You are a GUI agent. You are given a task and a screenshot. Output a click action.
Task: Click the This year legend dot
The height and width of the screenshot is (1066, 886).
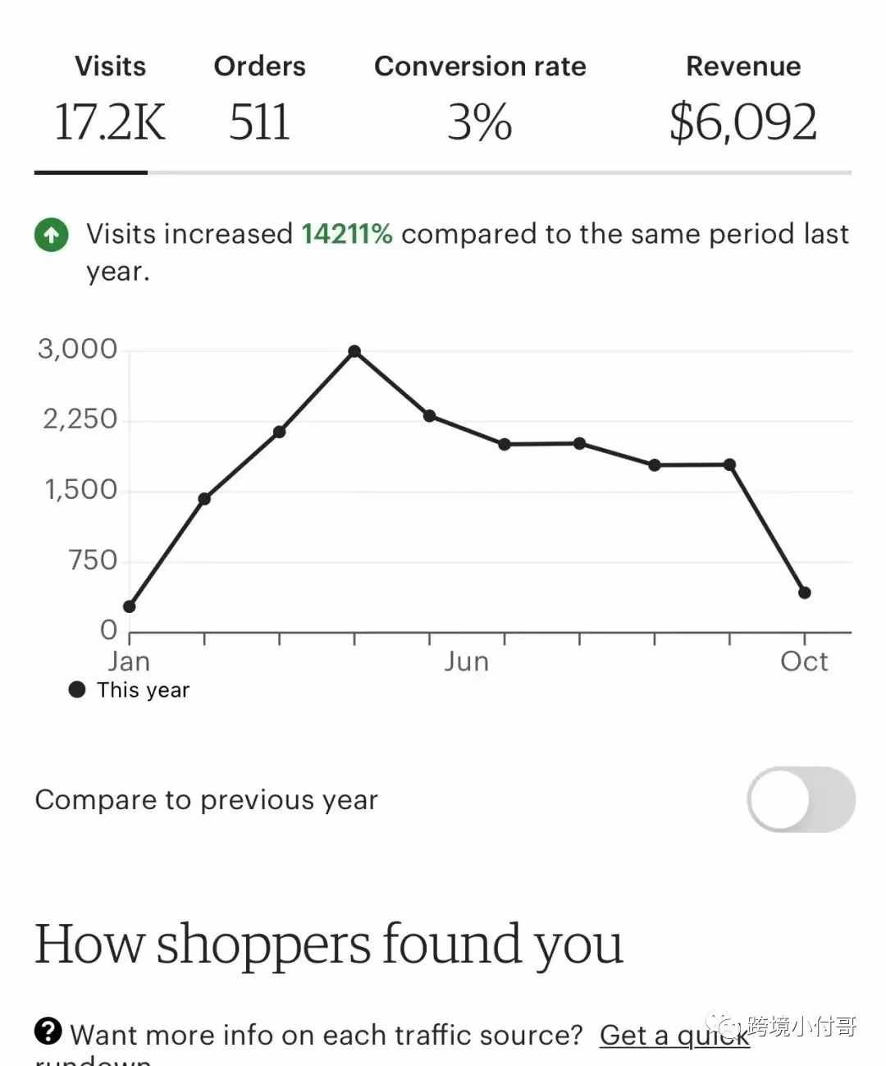point(77,689)
